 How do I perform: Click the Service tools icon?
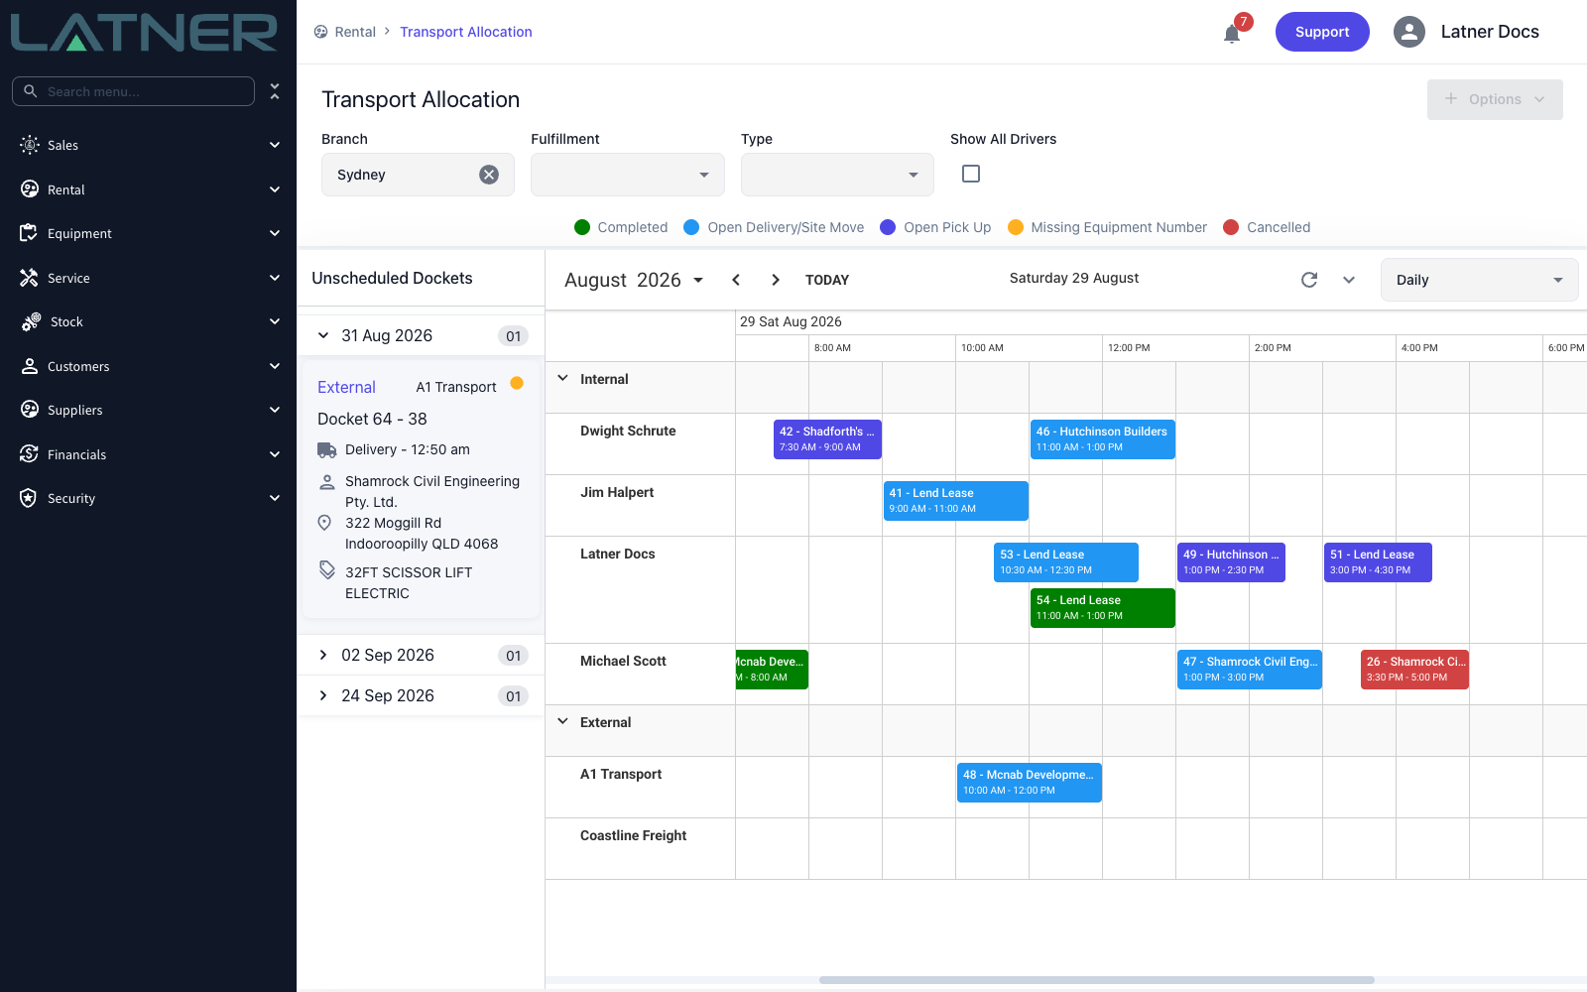coord(29,278)
